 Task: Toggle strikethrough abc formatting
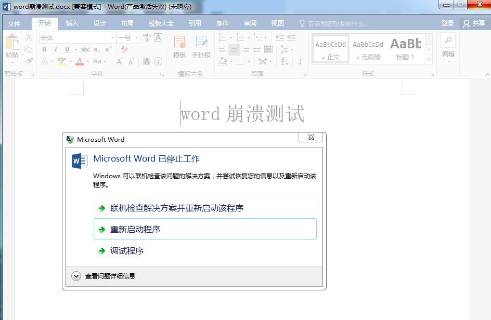85,49
